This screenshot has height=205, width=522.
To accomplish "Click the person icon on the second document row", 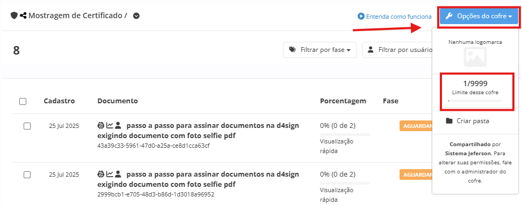I will point(118,174).
